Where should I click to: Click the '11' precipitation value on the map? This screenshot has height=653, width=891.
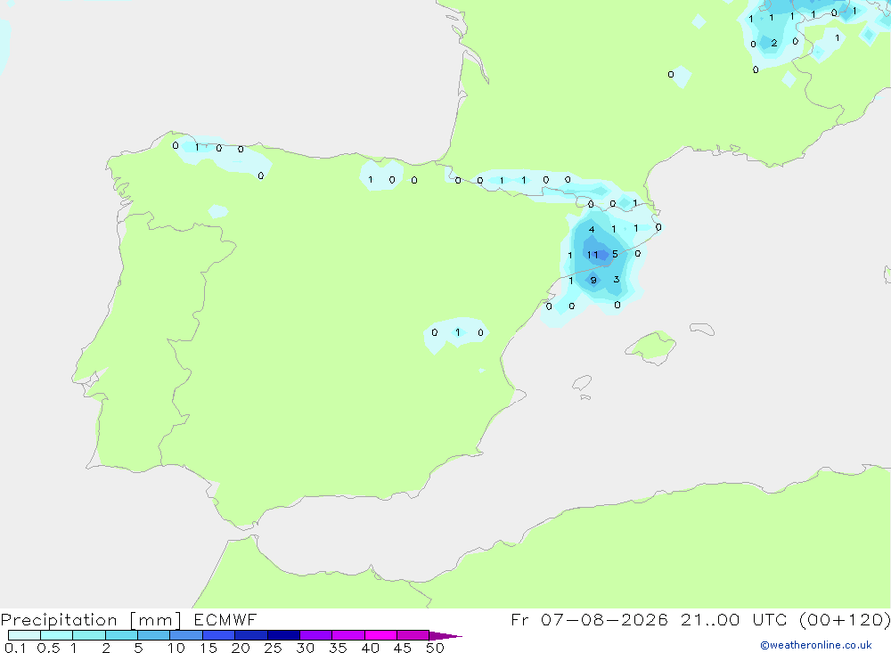click(593, 255)
